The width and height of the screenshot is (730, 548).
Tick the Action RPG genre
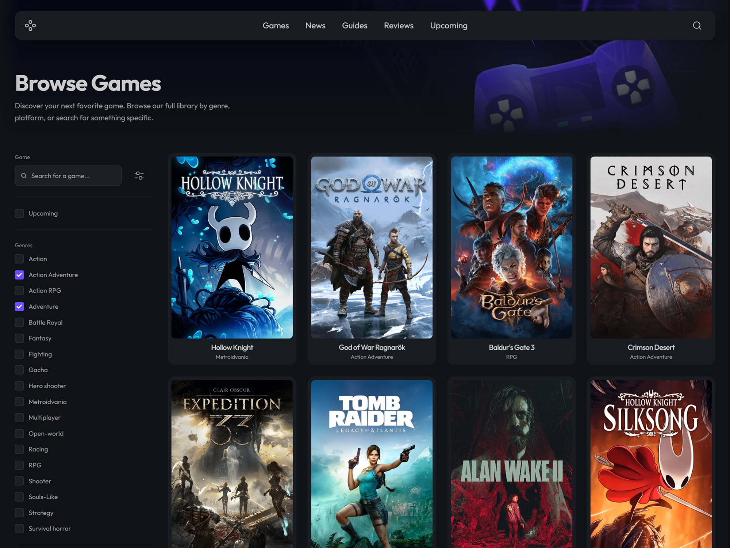pyautogui.click(x=19, y=291)
